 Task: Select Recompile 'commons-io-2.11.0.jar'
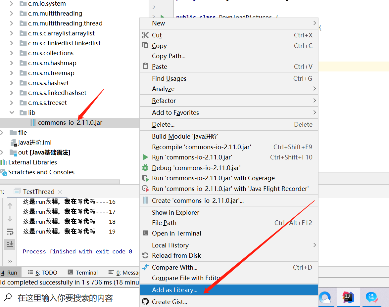click(x=229, y=147)
